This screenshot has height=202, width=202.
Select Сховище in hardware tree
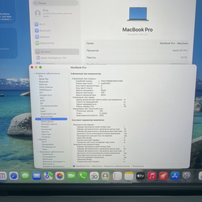[x=46, y=137]
